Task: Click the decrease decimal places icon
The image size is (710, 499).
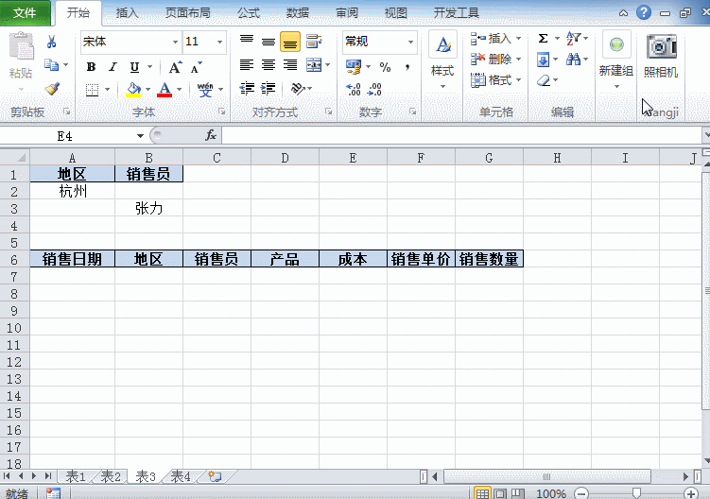Action: [x=374, y=89]
